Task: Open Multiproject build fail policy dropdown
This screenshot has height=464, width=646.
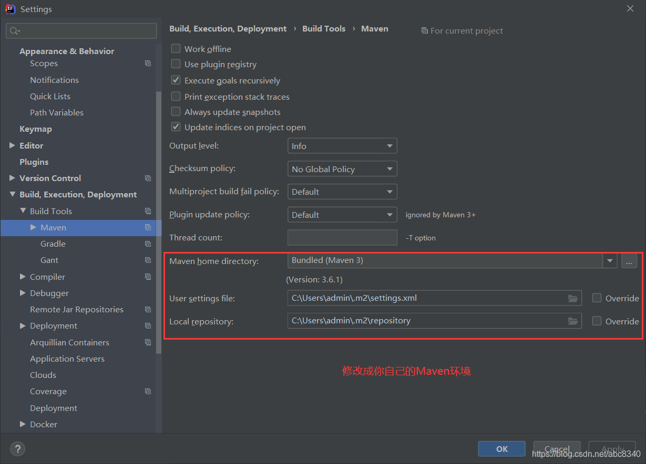Action: [x=342, y=192]
